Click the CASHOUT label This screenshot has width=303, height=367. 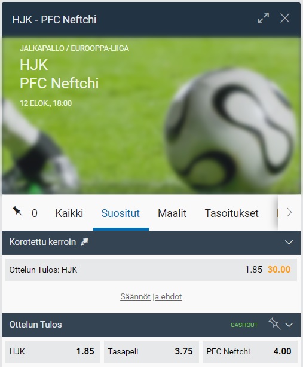(244, 325)
